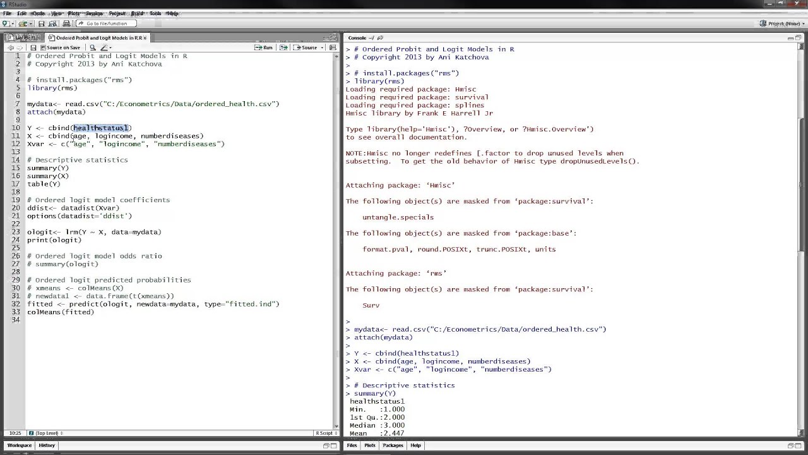
Task: Click the compile notebook icon
Action: click(x=333, y=47)
